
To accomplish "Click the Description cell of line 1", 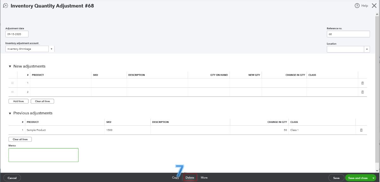I will 157,83.
